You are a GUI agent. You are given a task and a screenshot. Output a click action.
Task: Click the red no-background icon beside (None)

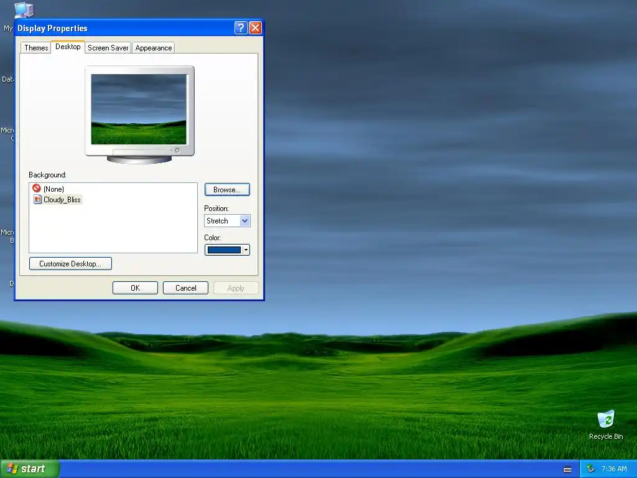click(x=37, y=188)
